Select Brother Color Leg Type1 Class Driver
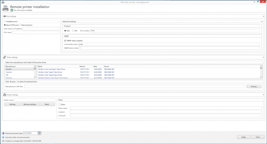Screen dimensions: 267x144 pyautogui.click(x=52, y=69)
